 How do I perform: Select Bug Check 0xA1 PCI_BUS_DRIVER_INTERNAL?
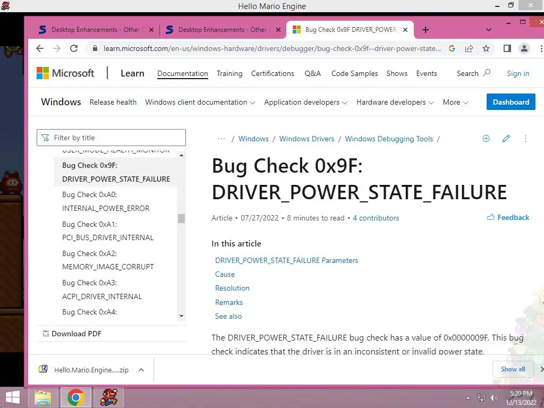(107, 231)
